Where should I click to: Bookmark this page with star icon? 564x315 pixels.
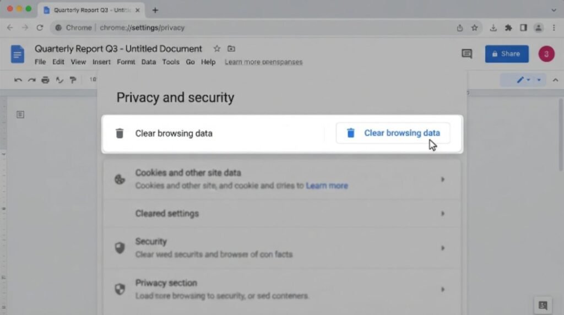474,28
